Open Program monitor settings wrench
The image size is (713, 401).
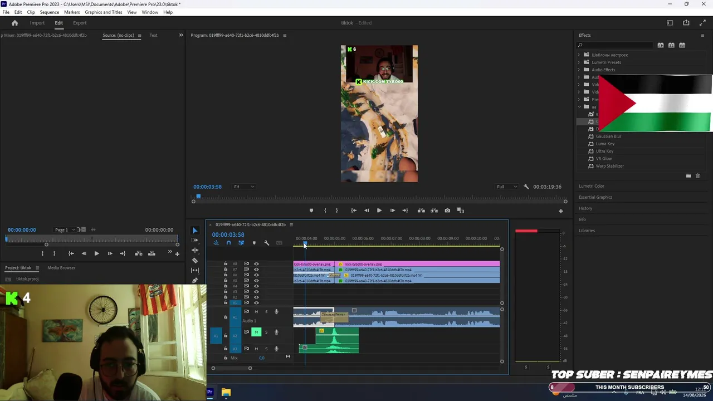coord(526,187)
